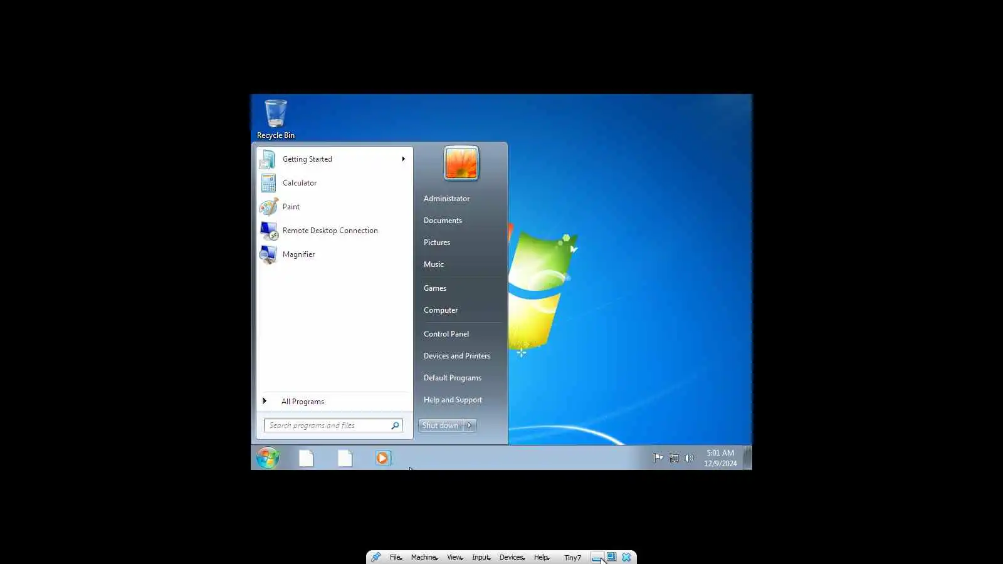The height and width of the screenshot is (564, 1003).
Task: Expand All Programs list
Action: click(x=335, y=402)
